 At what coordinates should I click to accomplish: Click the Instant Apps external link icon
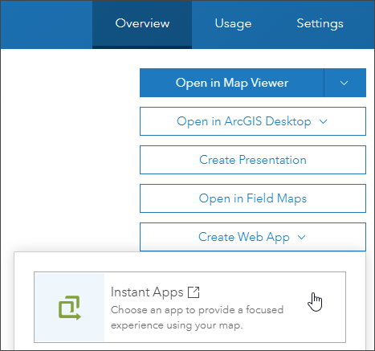[194, 292]
